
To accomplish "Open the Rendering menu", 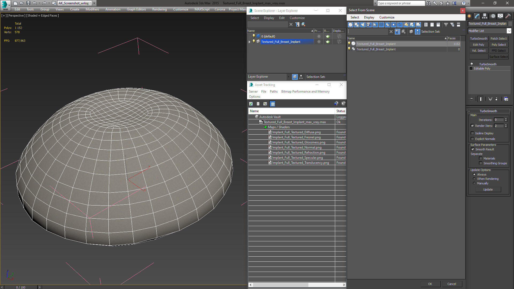I will [x=159, y=9].
